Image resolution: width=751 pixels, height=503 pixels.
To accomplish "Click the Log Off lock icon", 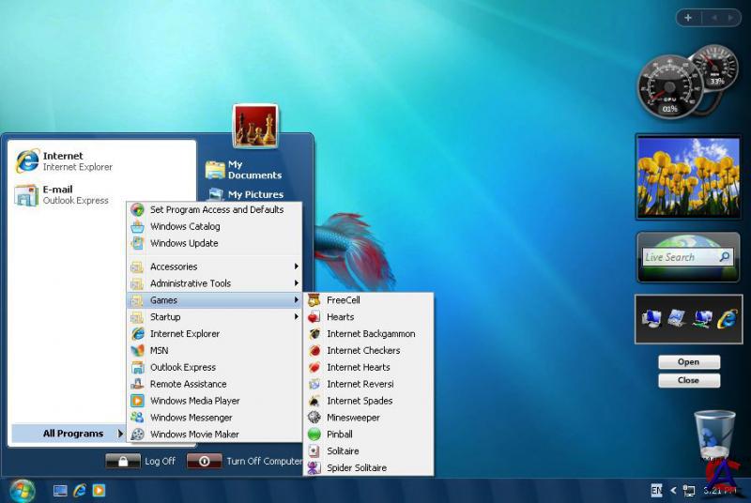I will point(122,461).
